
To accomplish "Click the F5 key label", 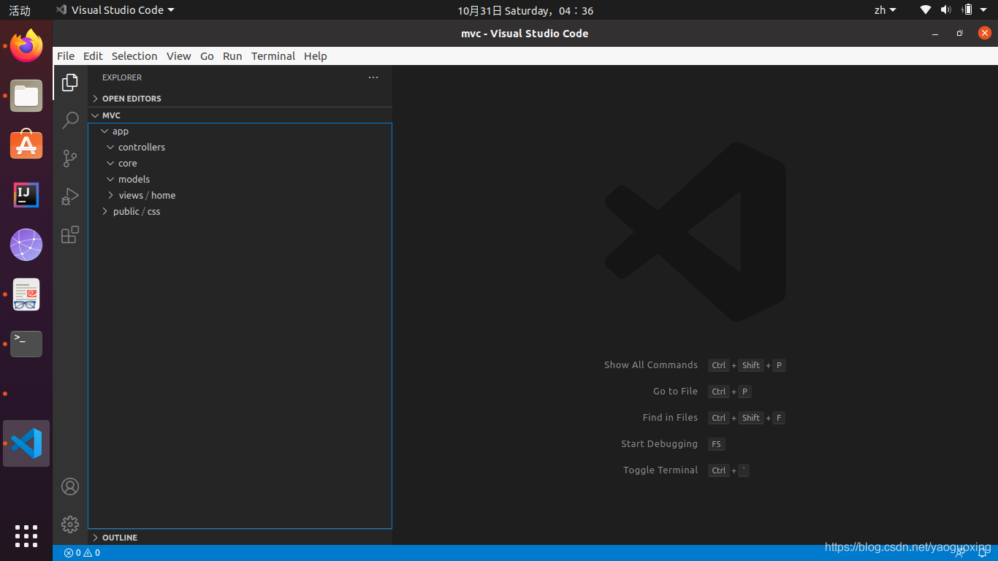I will click(716, 444).
